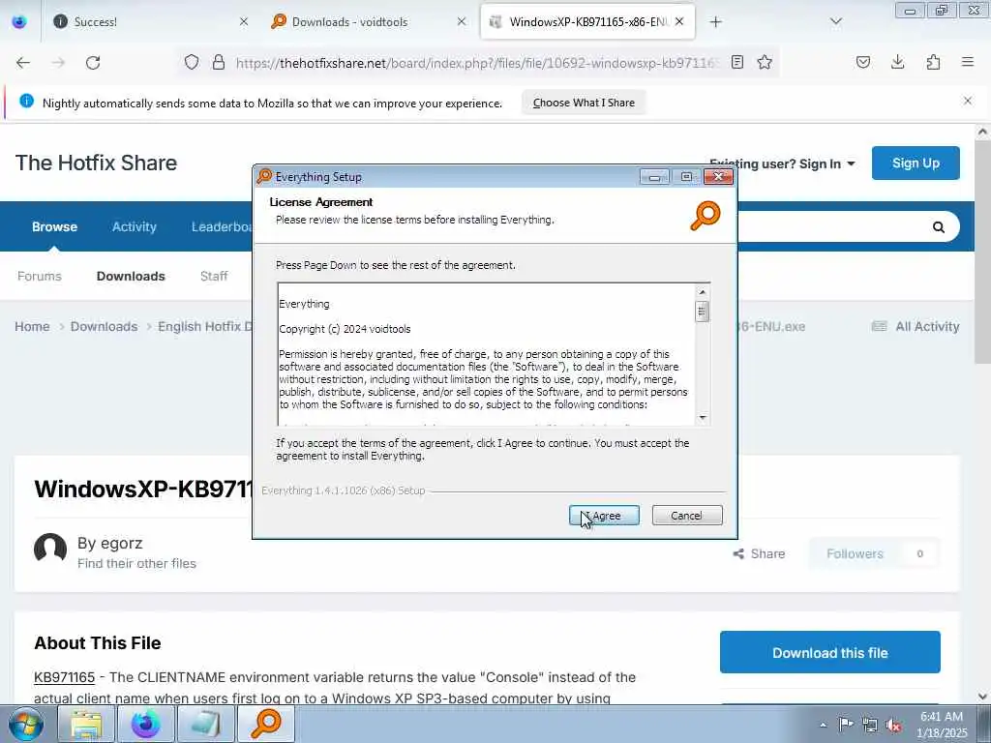Click the Firefox View icon in tab bar
Screen dimensions: 991x743
(x=19, y=22)
